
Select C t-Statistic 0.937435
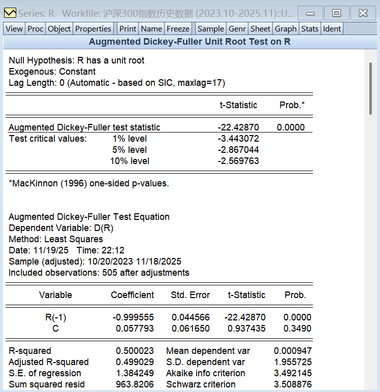[246, 328]
